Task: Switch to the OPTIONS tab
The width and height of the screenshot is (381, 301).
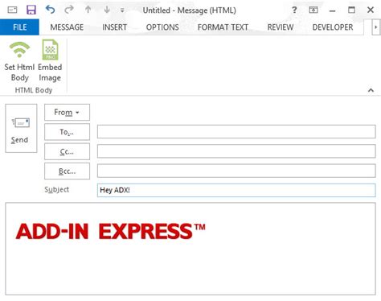Action: click(x=162, y=27)
